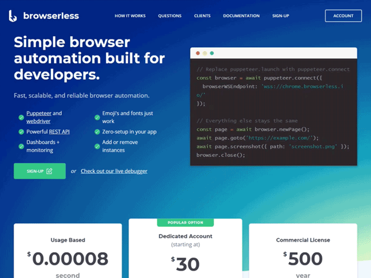Go to the Questions section
This screenshot has height=278, width=371.
click(x=170, y=16)
